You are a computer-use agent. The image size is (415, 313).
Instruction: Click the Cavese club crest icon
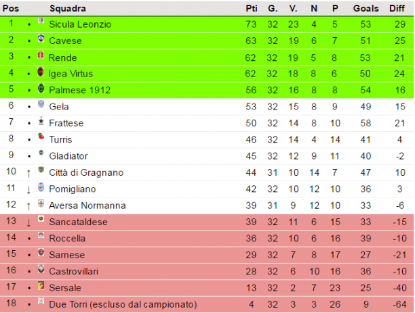pos(41,38)
